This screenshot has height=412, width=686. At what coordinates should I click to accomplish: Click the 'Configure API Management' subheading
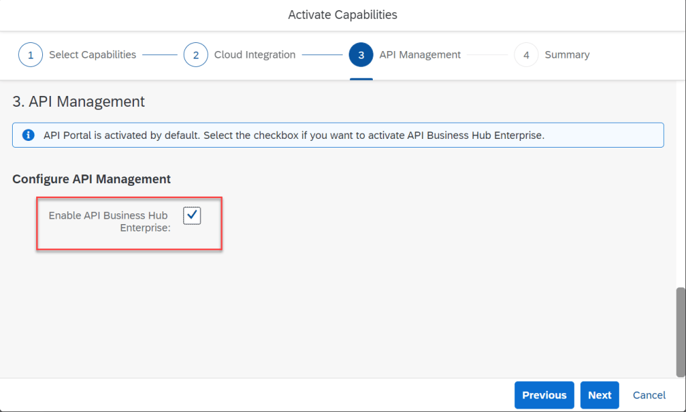(x=91, y=179)
